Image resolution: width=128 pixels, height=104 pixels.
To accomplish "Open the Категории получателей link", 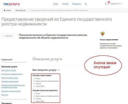I will [x=10, y=82].
